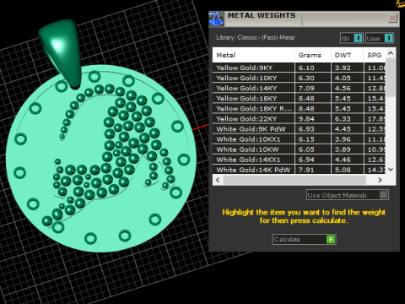Click the table's scroll down arrow
405x304 pixels.
coord(391,169)
